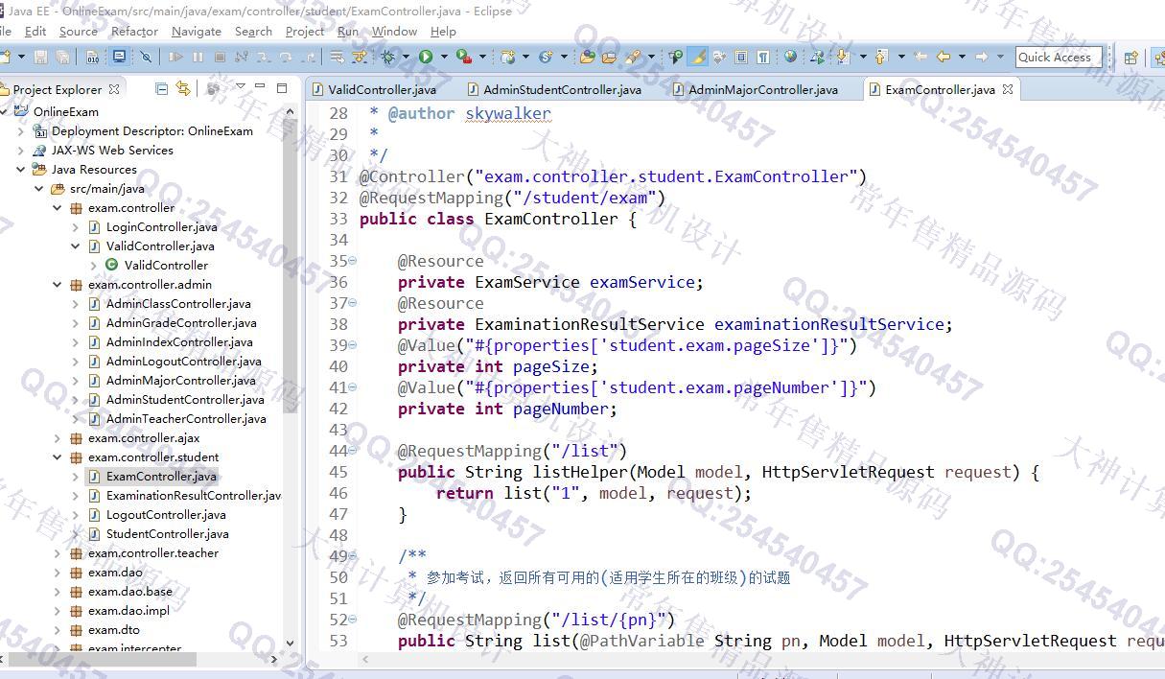This screenshot has height=679, width=1165.
Task: Open dropdown next to Back arrow
Action: coord(962,57)
